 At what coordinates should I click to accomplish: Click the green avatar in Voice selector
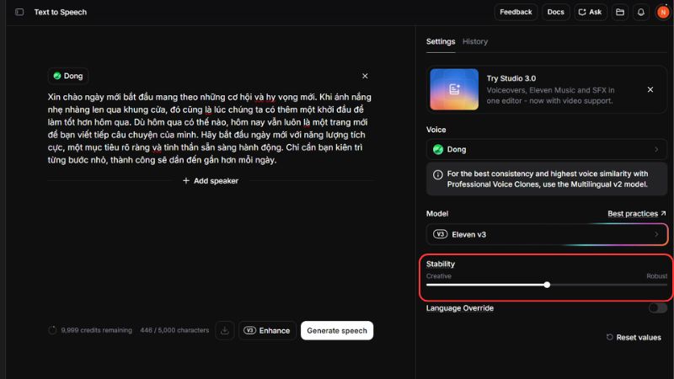438,150
